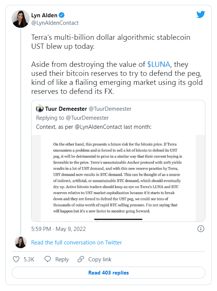Click the 5.3K likes count
217x291 pixels.
pos(29,259)
